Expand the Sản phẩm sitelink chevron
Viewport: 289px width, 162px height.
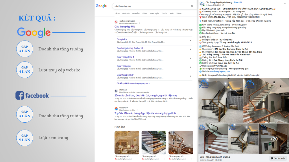[191, 40]
